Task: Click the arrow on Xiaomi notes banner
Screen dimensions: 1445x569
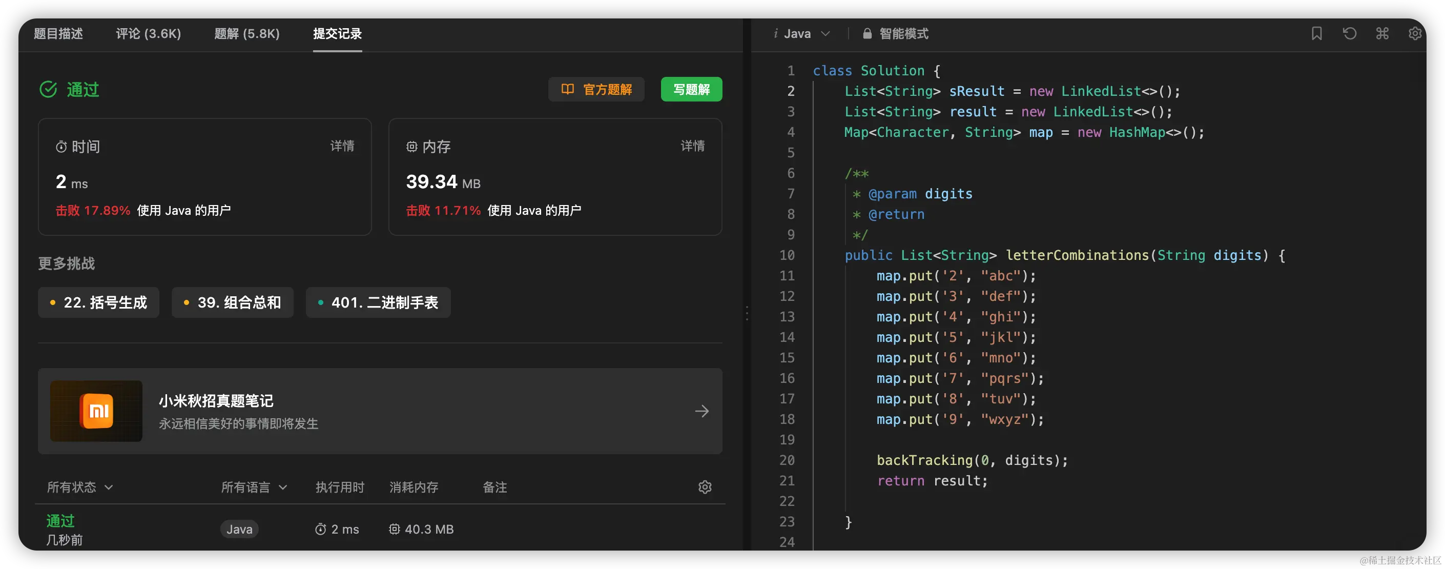Action: click(701, 411)
